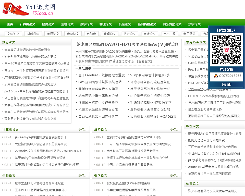Viewport: 245px width, 196px height.
Task: Open article 大学英语课堂培养批判性思维研究
Action: click(x=27, y=50)
